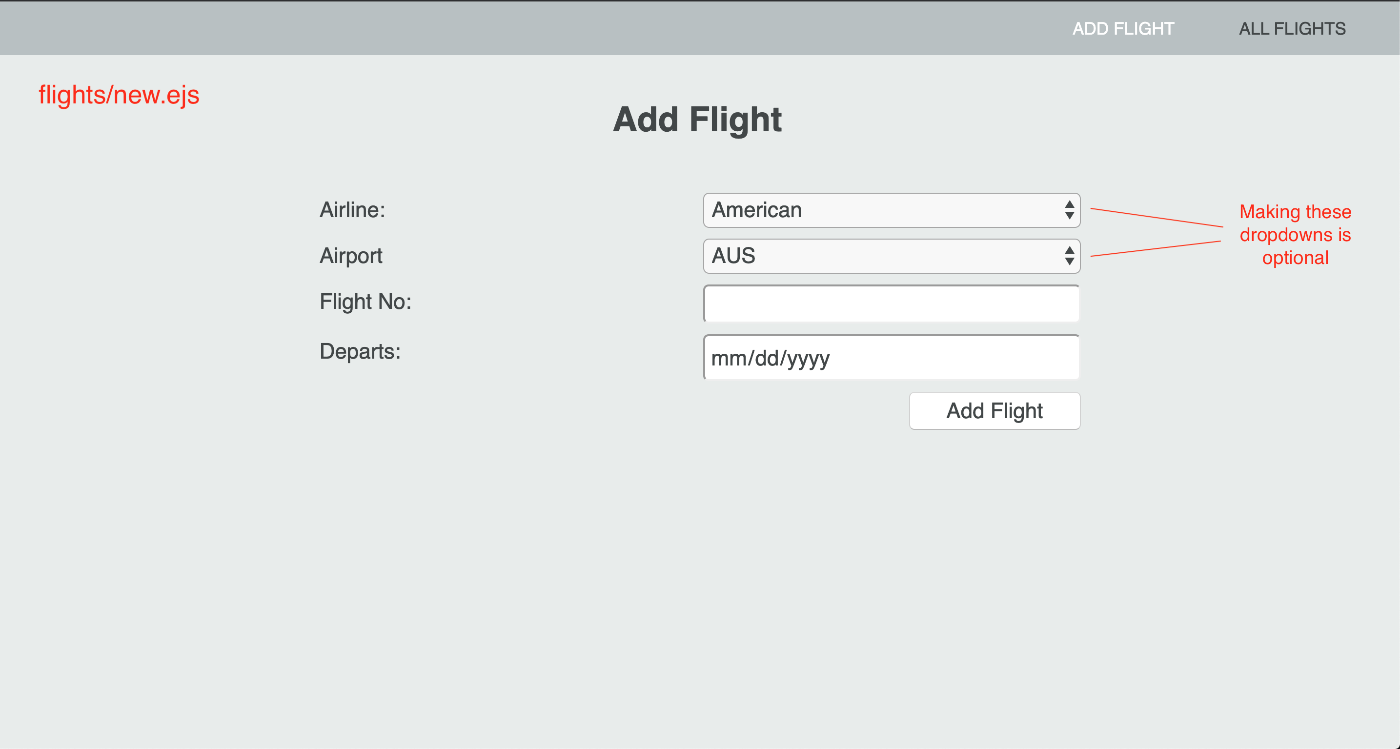Click the Airport dropdown's up-down arrows

point(1069,256)
